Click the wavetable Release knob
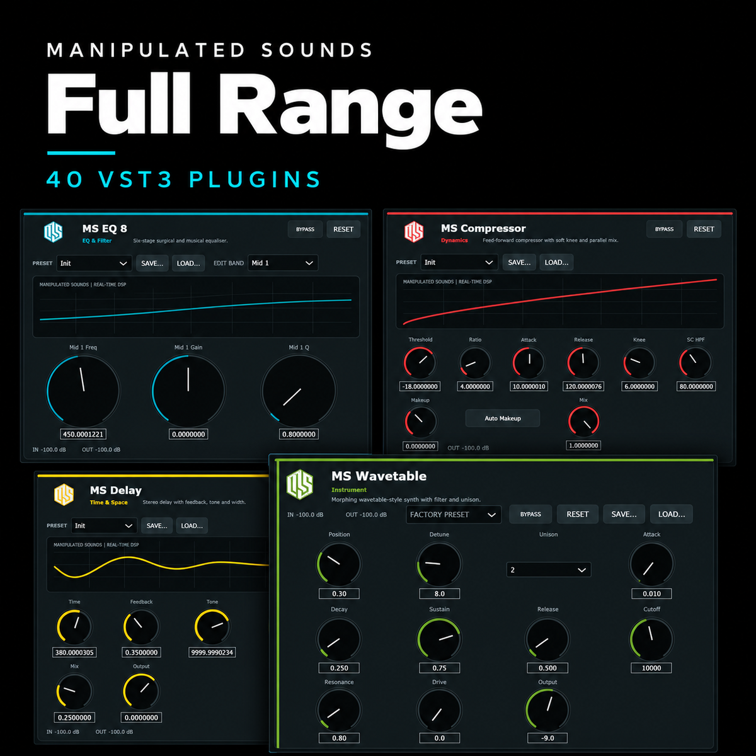Screen dimensions: 756x756 [x=547, y=639]
